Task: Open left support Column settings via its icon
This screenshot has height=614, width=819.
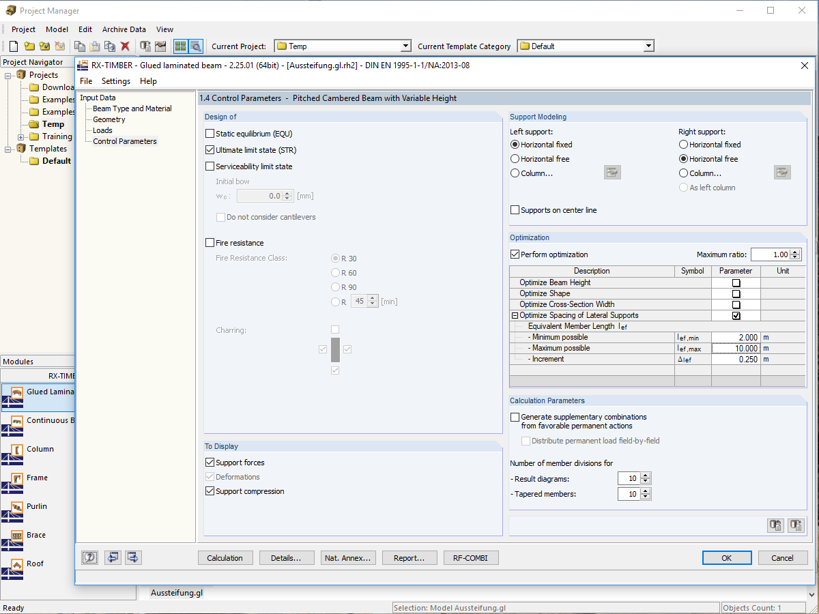Action: pyautogui.click(x=612, y=172)
